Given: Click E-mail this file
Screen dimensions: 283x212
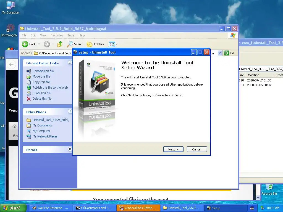Looking at the screenshot, I should pyautogui.click(x=41, y=93).
